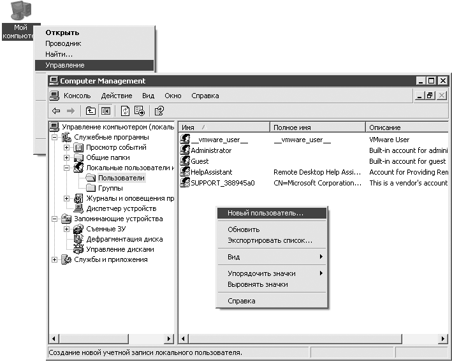Open the Справка menu in menu bar
Image resolution: width=452 pixels, height=362 pixels.
click(205, 96)
